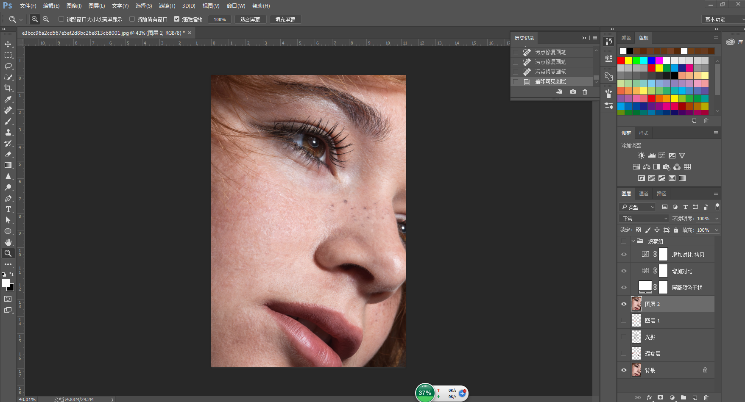Select the Gradient tool
The image size is (745, 402).
pos(8,165)
